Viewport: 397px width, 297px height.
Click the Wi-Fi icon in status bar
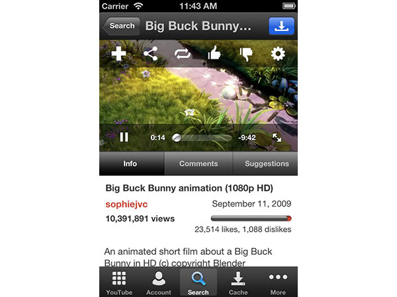click(x=138, y=6)
